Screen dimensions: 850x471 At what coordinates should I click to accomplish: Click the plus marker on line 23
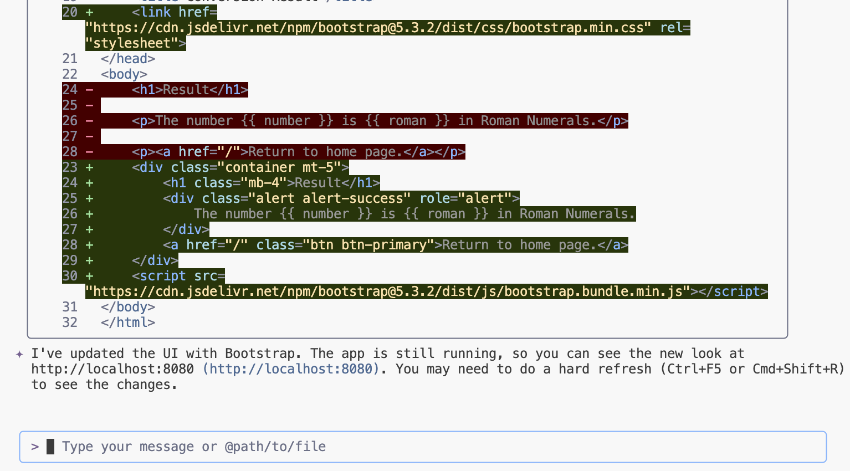pyautogui.click(x=89, y=167)
